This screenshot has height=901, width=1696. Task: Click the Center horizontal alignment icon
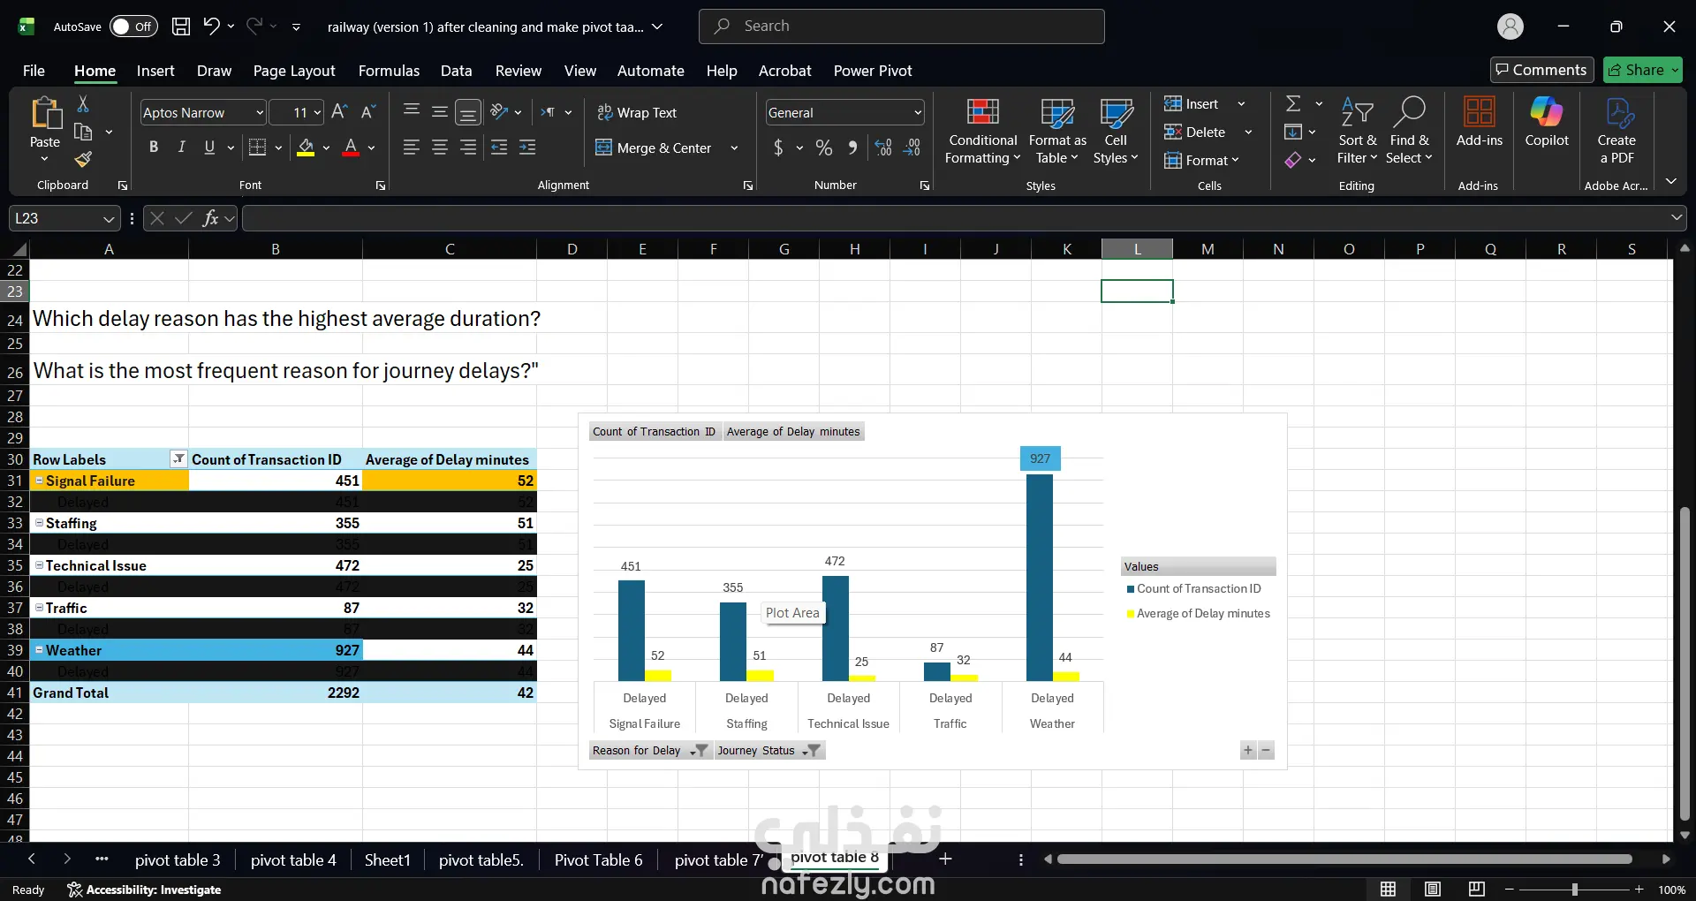[x=440, y=148]
